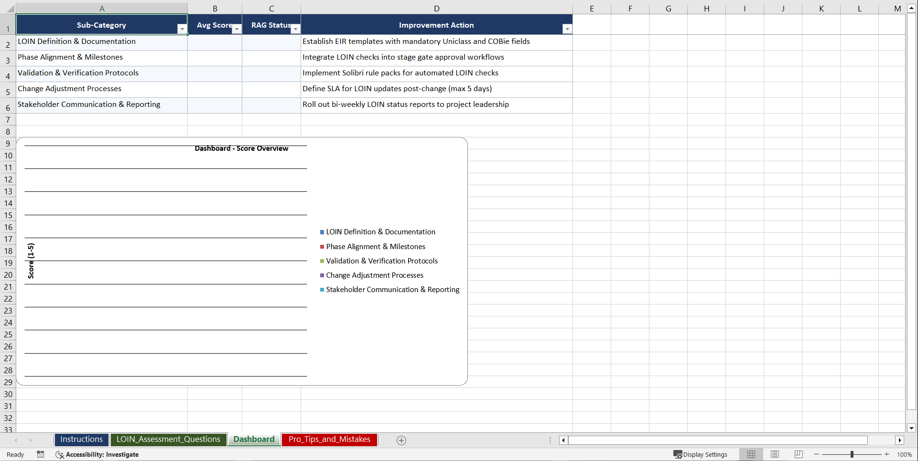Viewport: 918px width, 461px height.
Task: Open Page Break Preview from the status bar
Action: click(798, 454)
